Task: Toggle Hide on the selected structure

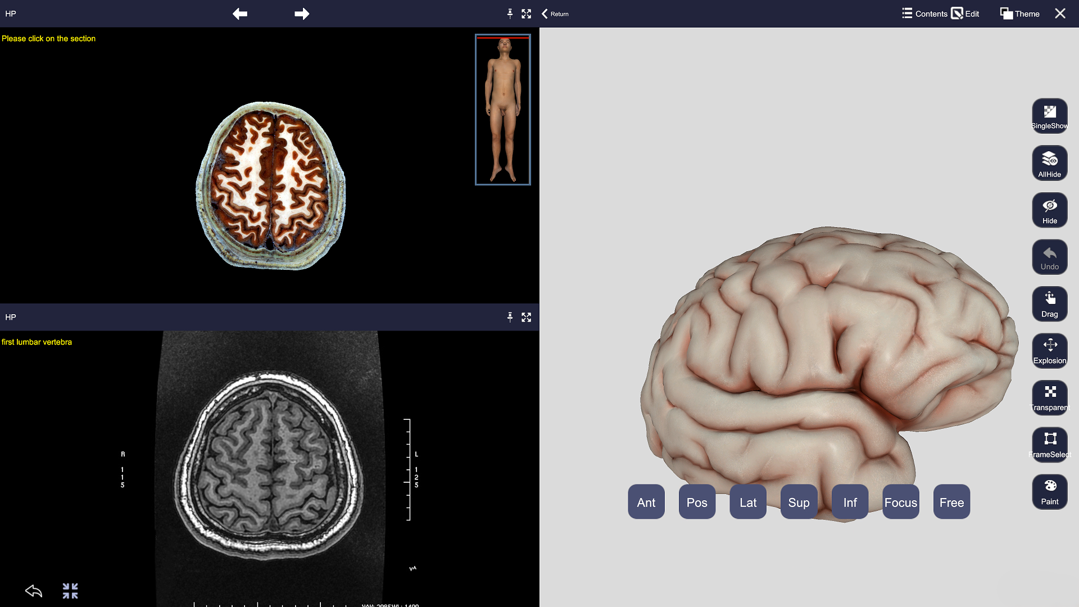Action: coord(1050,210)
